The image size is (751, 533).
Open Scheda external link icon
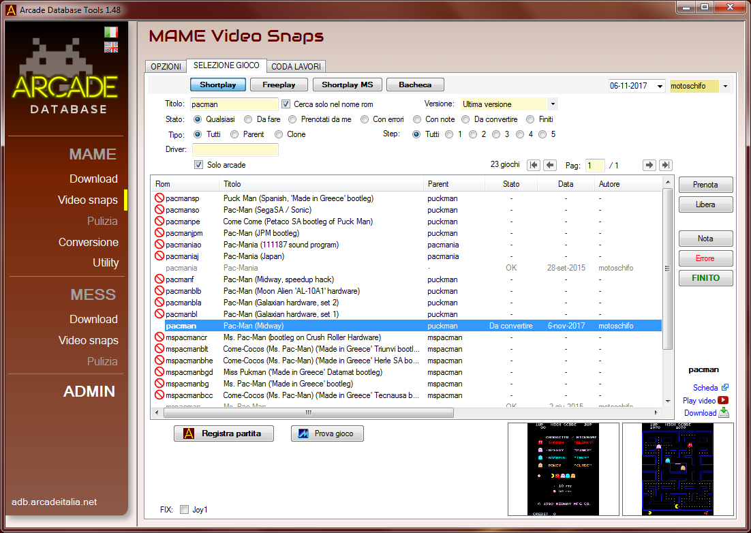pyautogui.click(x=724, y=387)
